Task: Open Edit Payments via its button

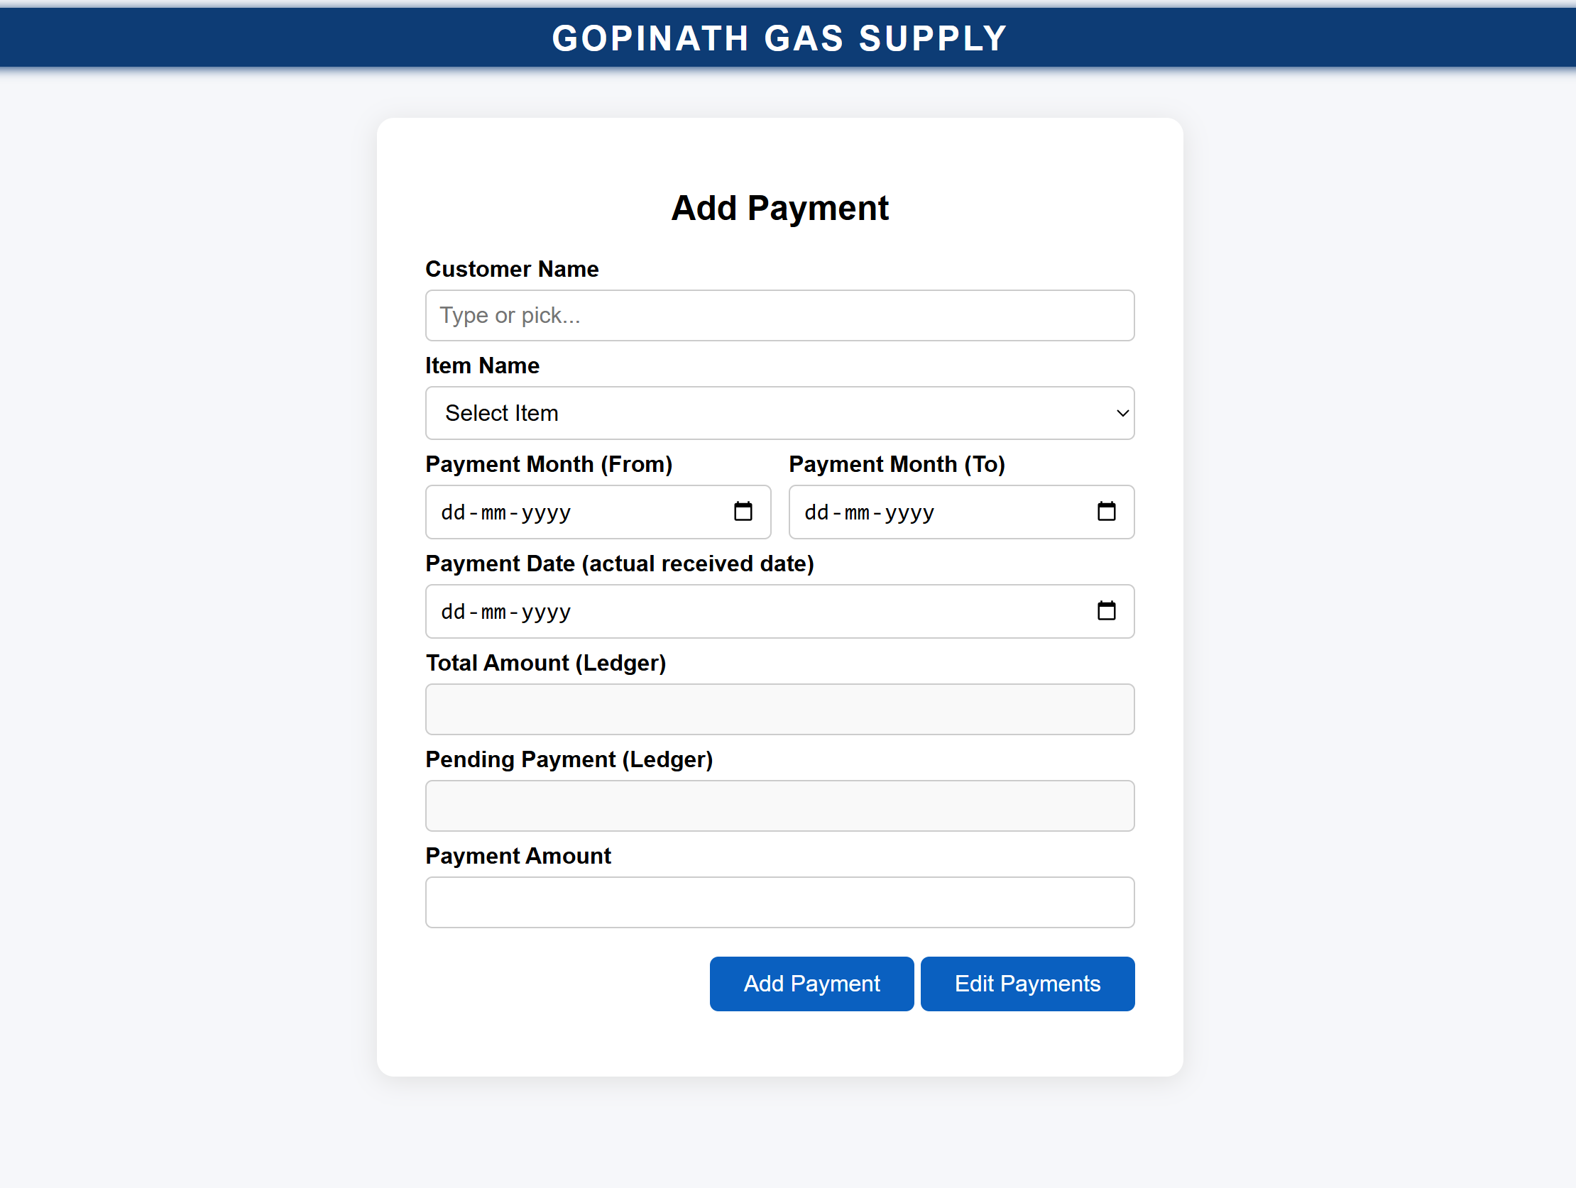Action: pyautogui.click(x=1027, y=984)
